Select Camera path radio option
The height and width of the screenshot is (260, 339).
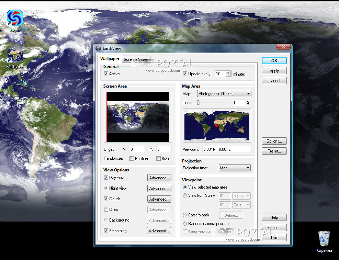[185, 215]
